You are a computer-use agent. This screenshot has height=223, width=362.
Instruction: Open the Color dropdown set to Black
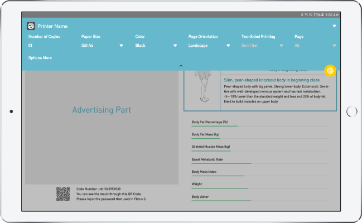click(x=175, y=46)
